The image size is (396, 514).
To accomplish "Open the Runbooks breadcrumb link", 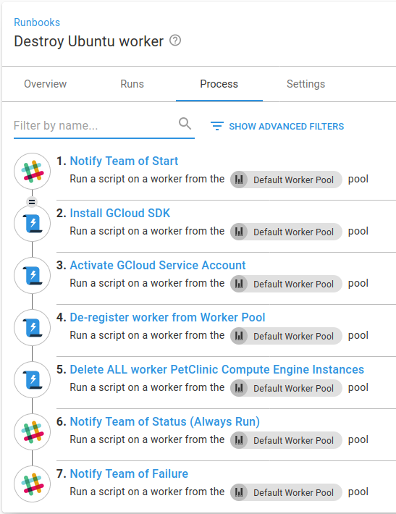I will pyautogui.click(x=37, y=22).
